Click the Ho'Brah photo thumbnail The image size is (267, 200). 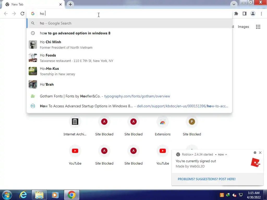tap(33, 84)
